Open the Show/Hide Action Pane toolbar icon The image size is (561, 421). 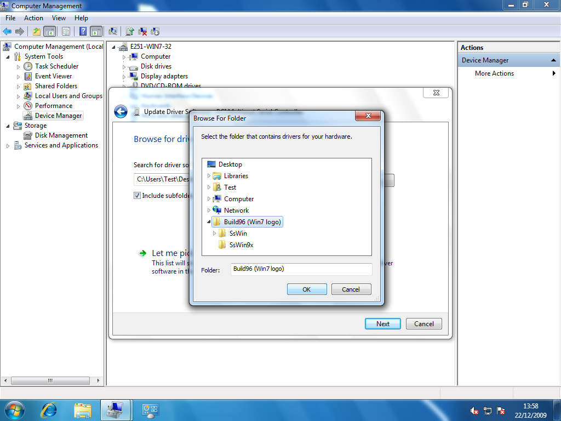[96, 31]
